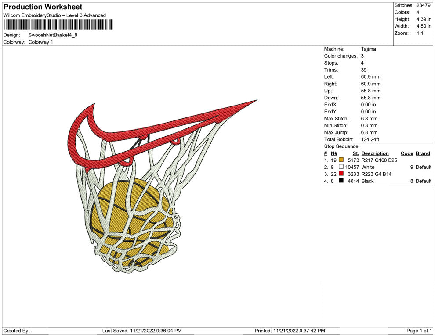Click the 'Code' column header
The width and height of the screenshot is (435, 335).
pyautogui.click(x=407, y=153)
